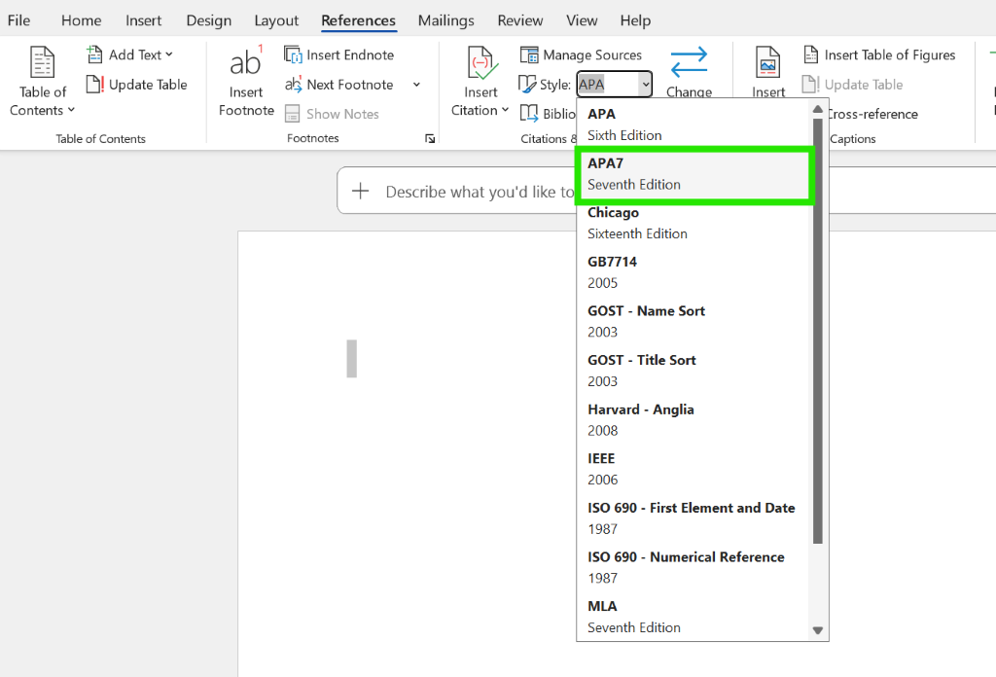
Task: Switch to the Mailings tab
Action: tap(445, 20)
